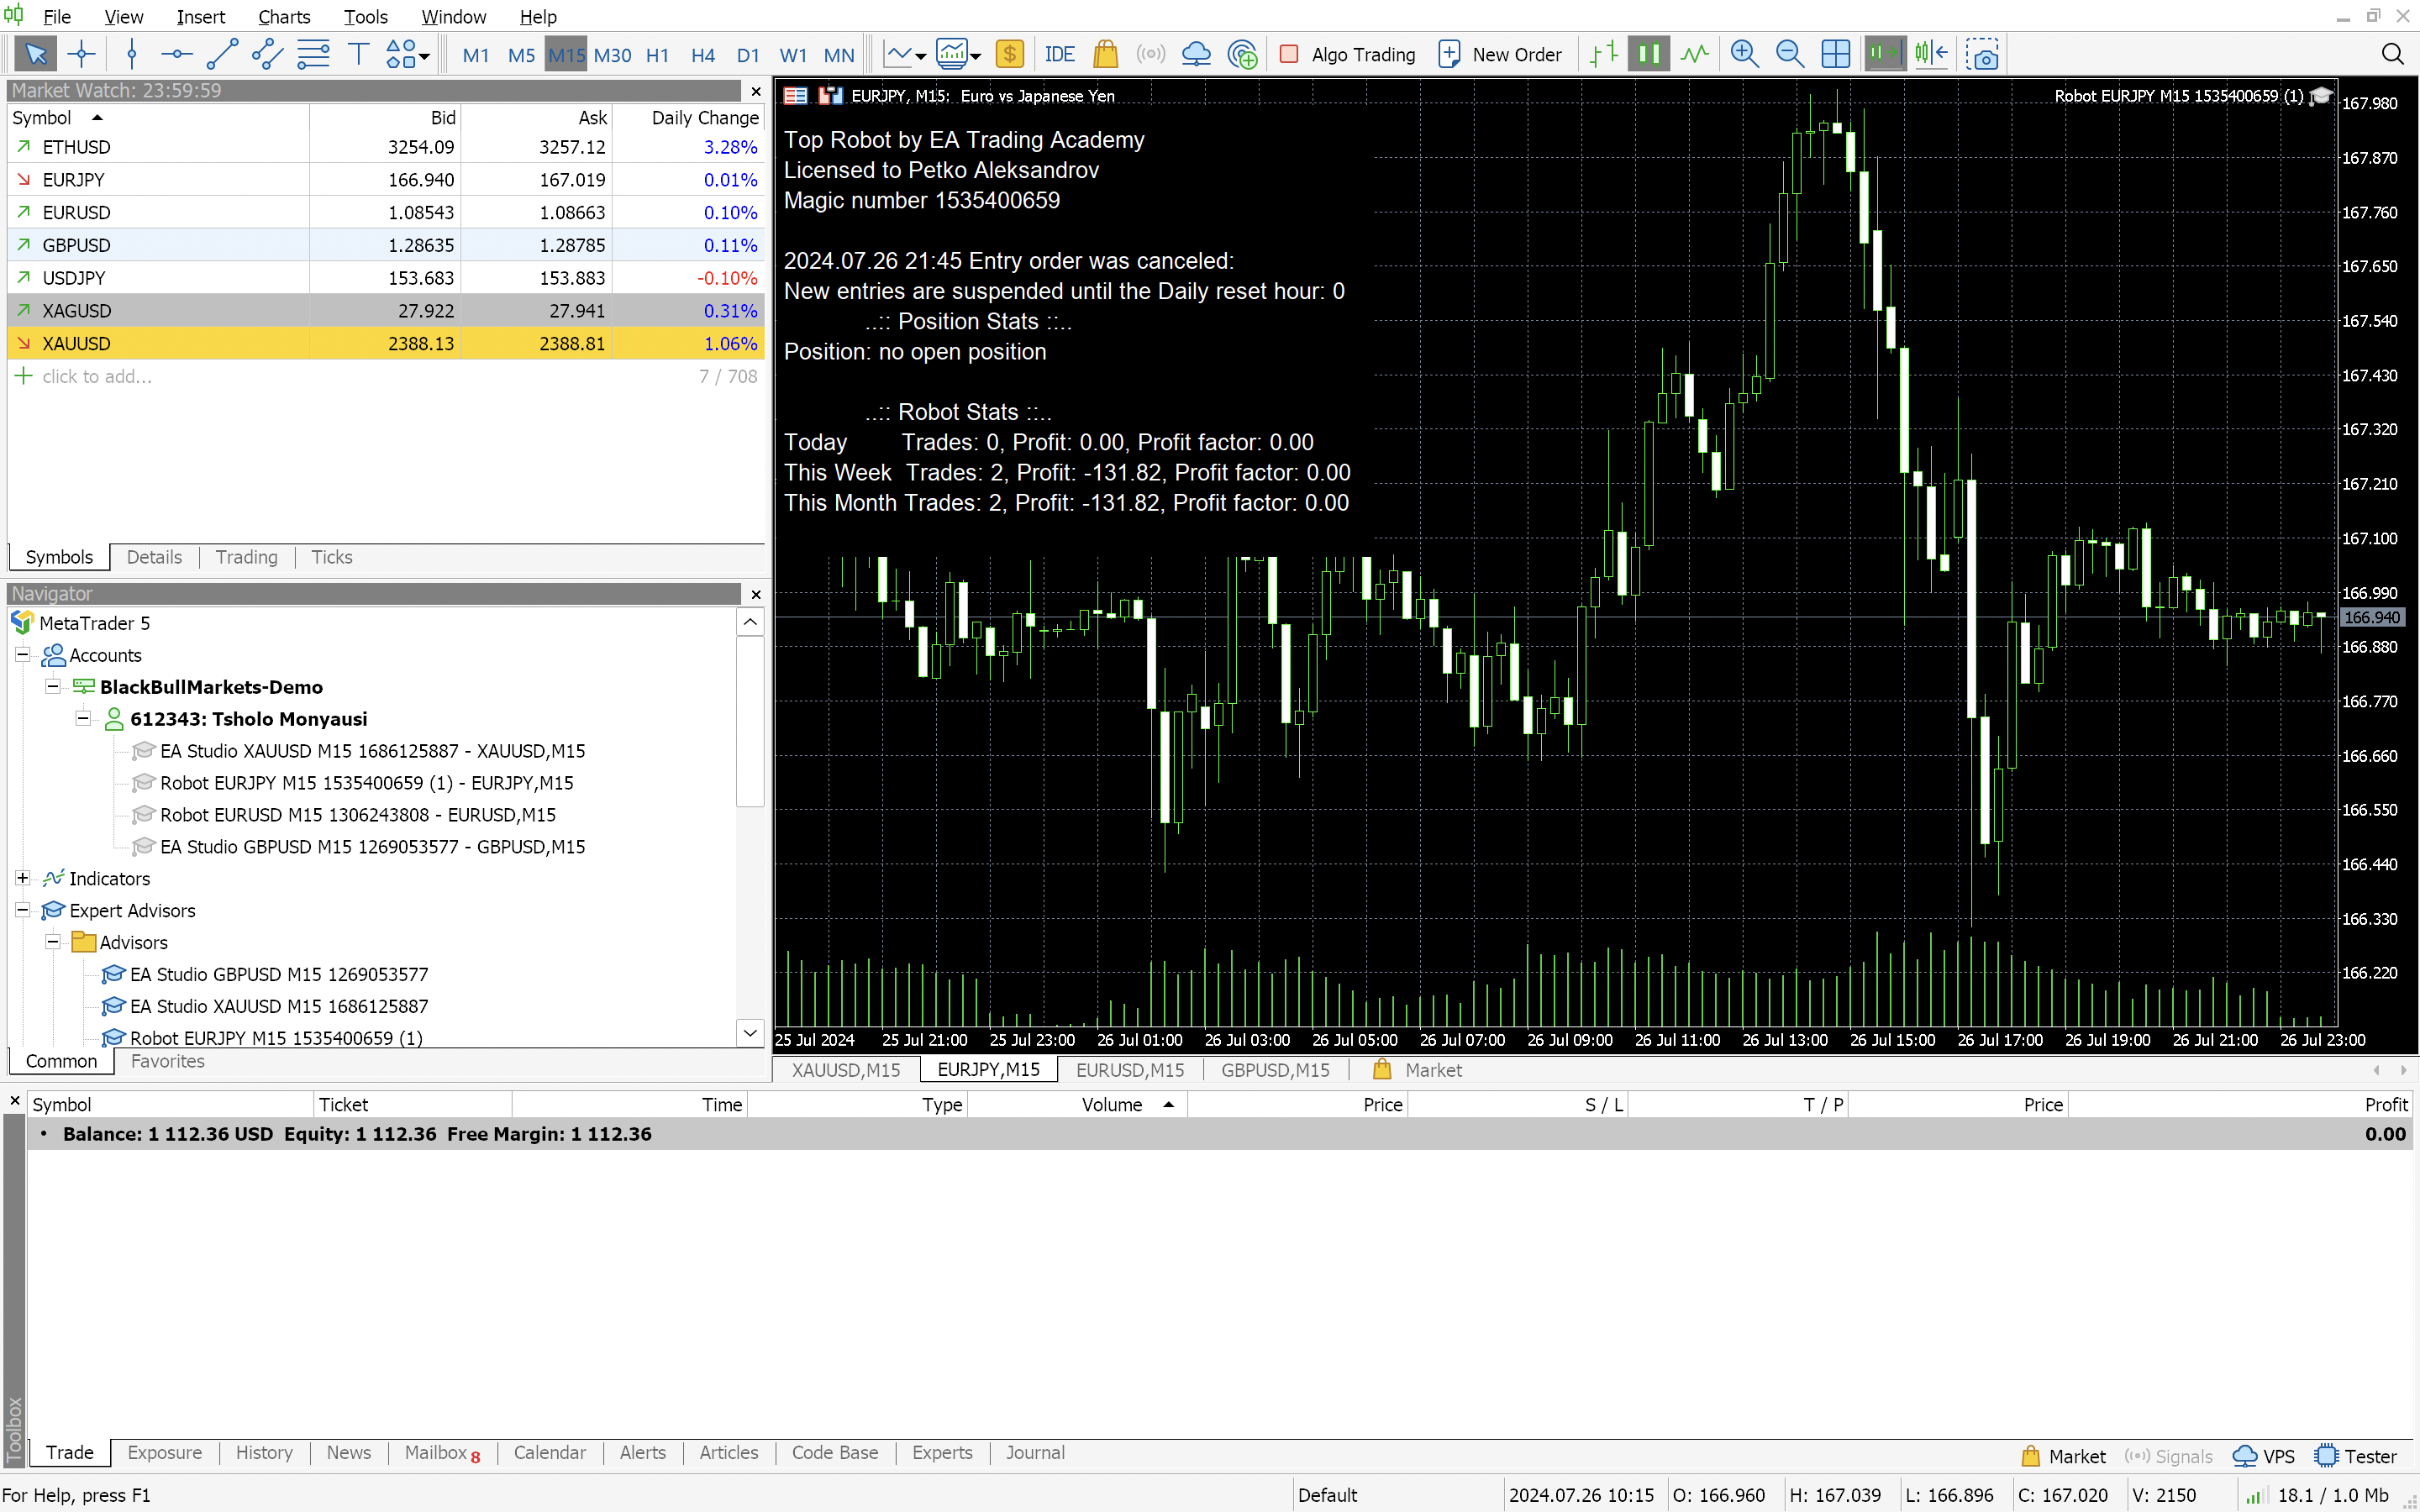2420x1512 pixels.
Task: Switch timeframe to M1
Action: (476, 55)
